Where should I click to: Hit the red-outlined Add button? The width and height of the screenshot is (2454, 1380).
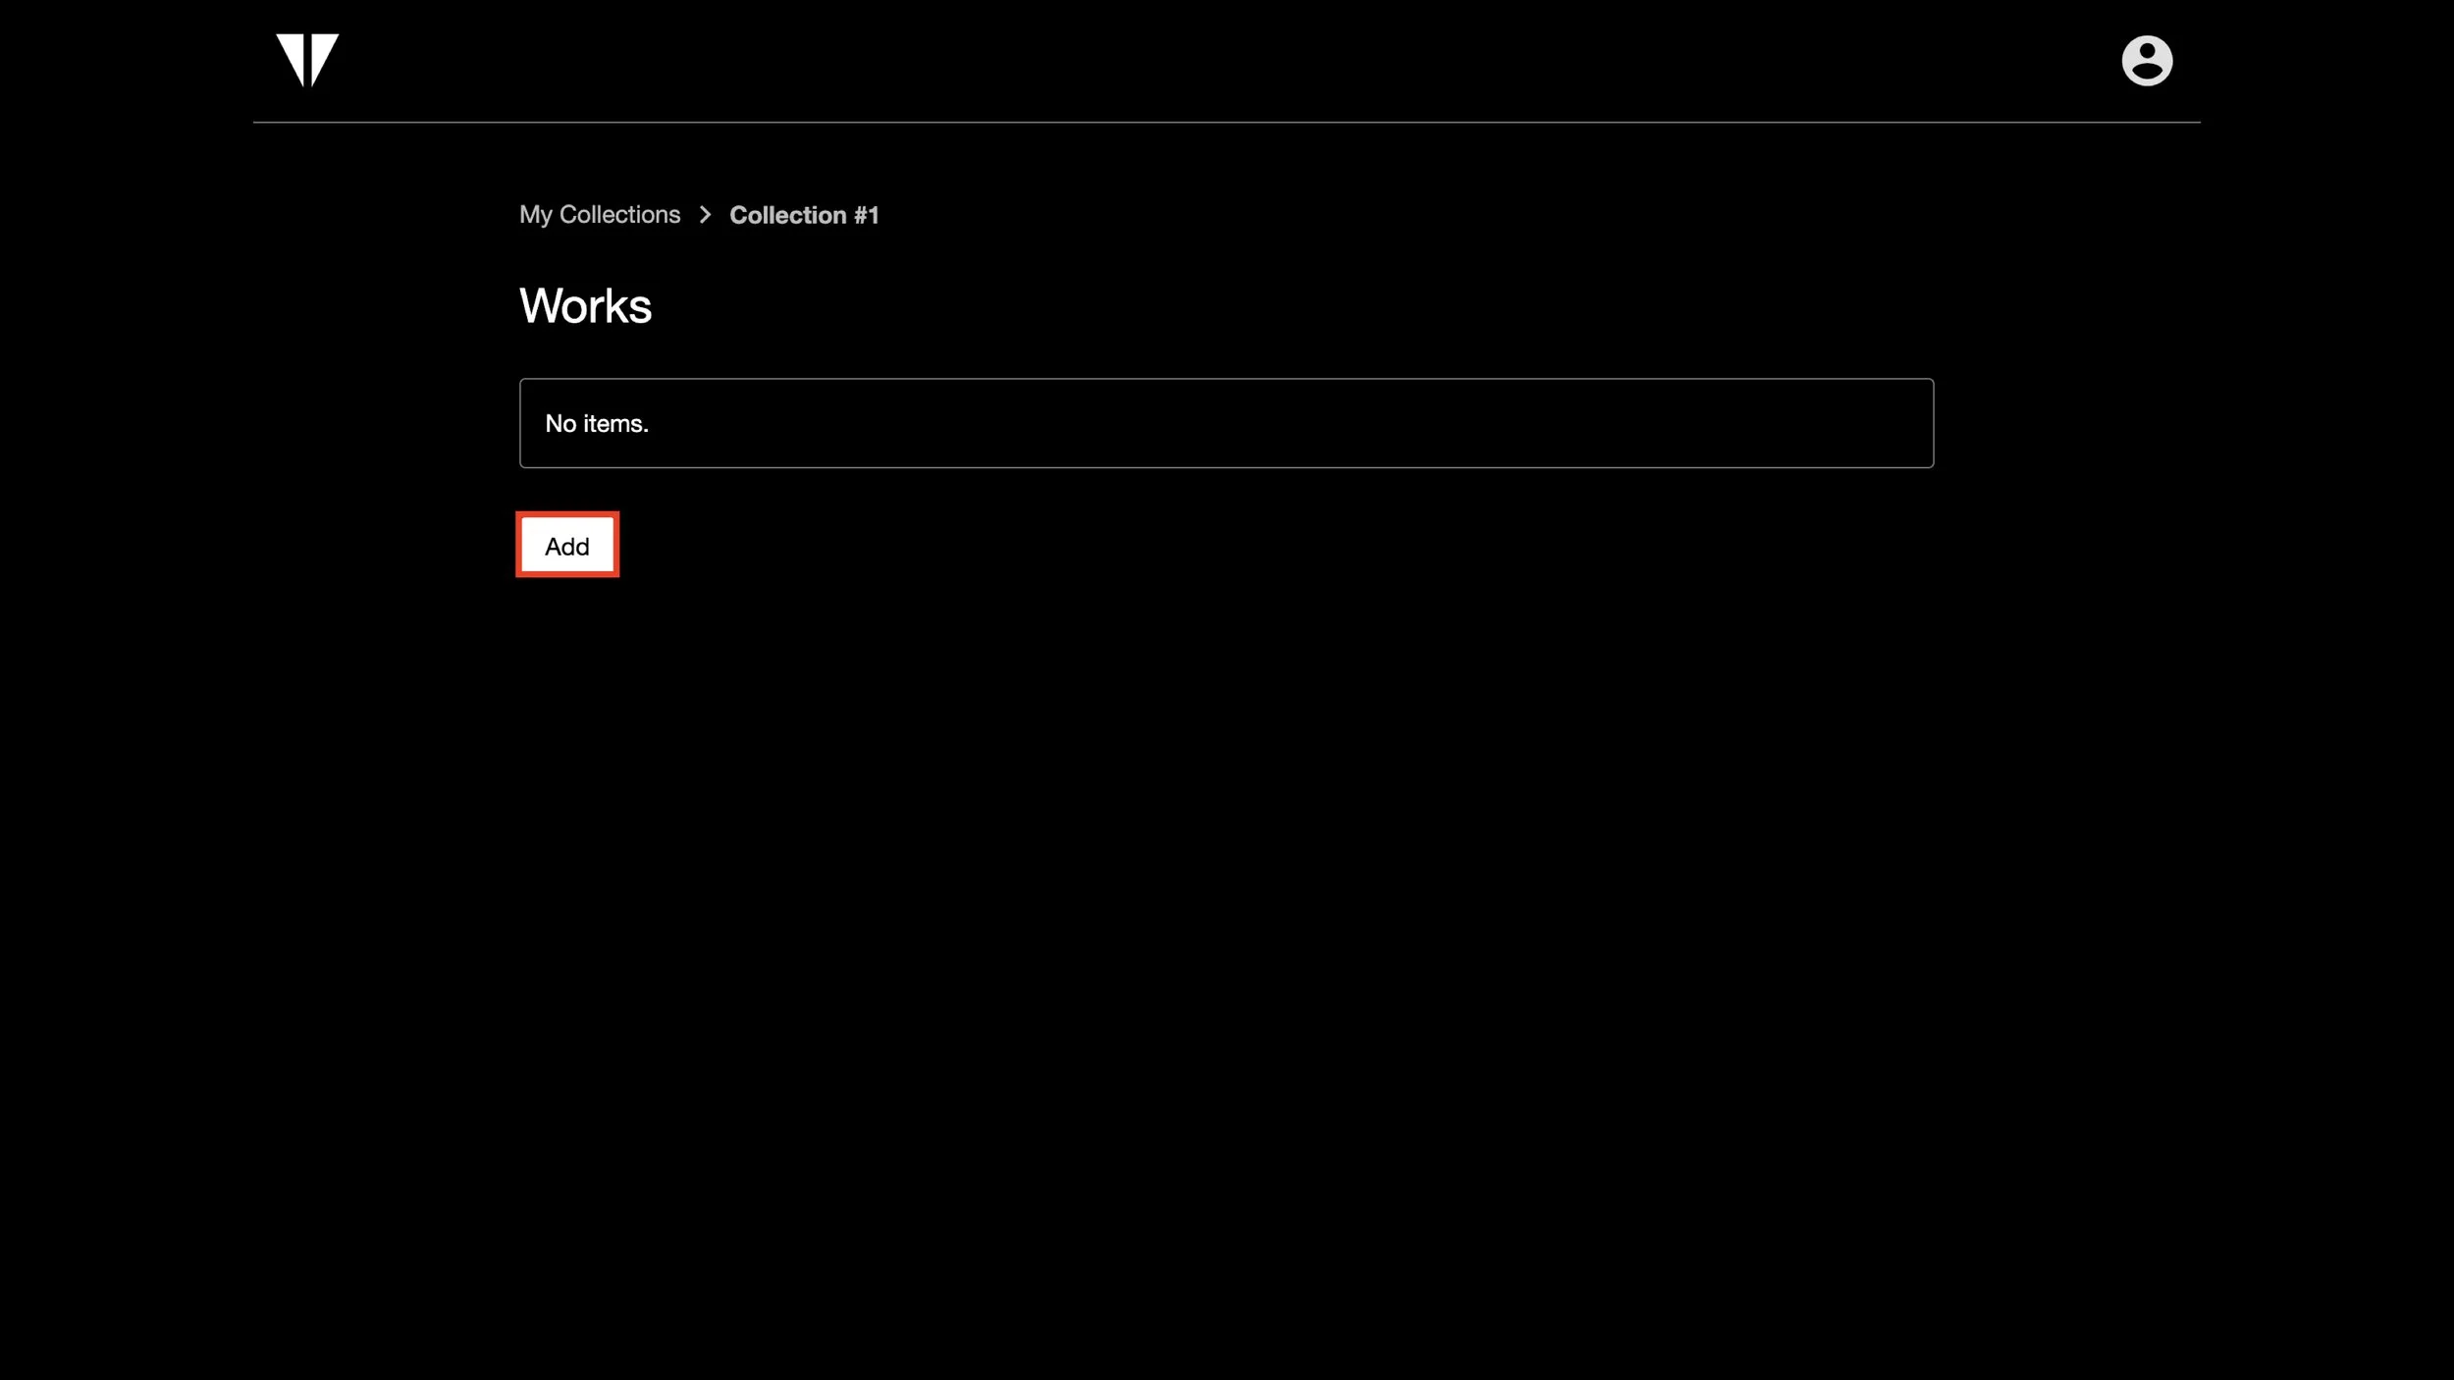pyautogui.click(x=567, y=546)
